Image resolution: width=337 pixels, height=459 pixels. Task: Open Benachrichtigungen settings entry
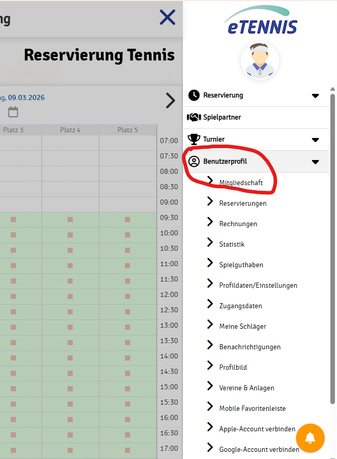250,347
